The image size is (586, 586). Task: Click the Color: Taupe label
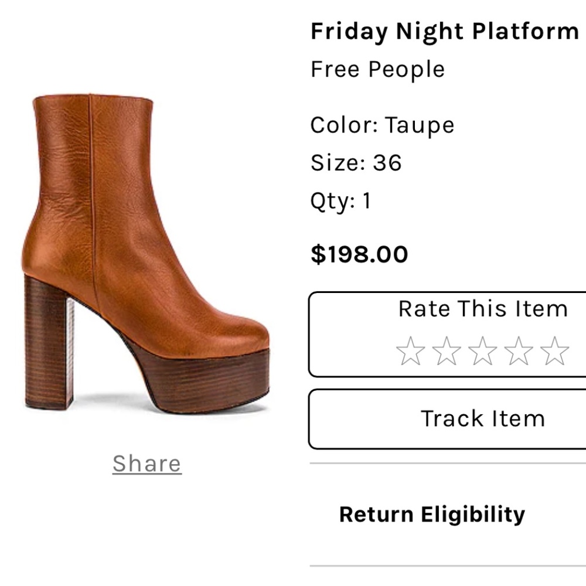click(382, 124)
